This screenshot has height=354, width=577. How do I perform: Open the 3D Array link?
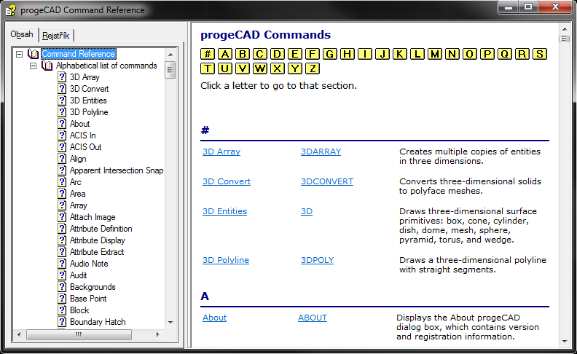221,152
